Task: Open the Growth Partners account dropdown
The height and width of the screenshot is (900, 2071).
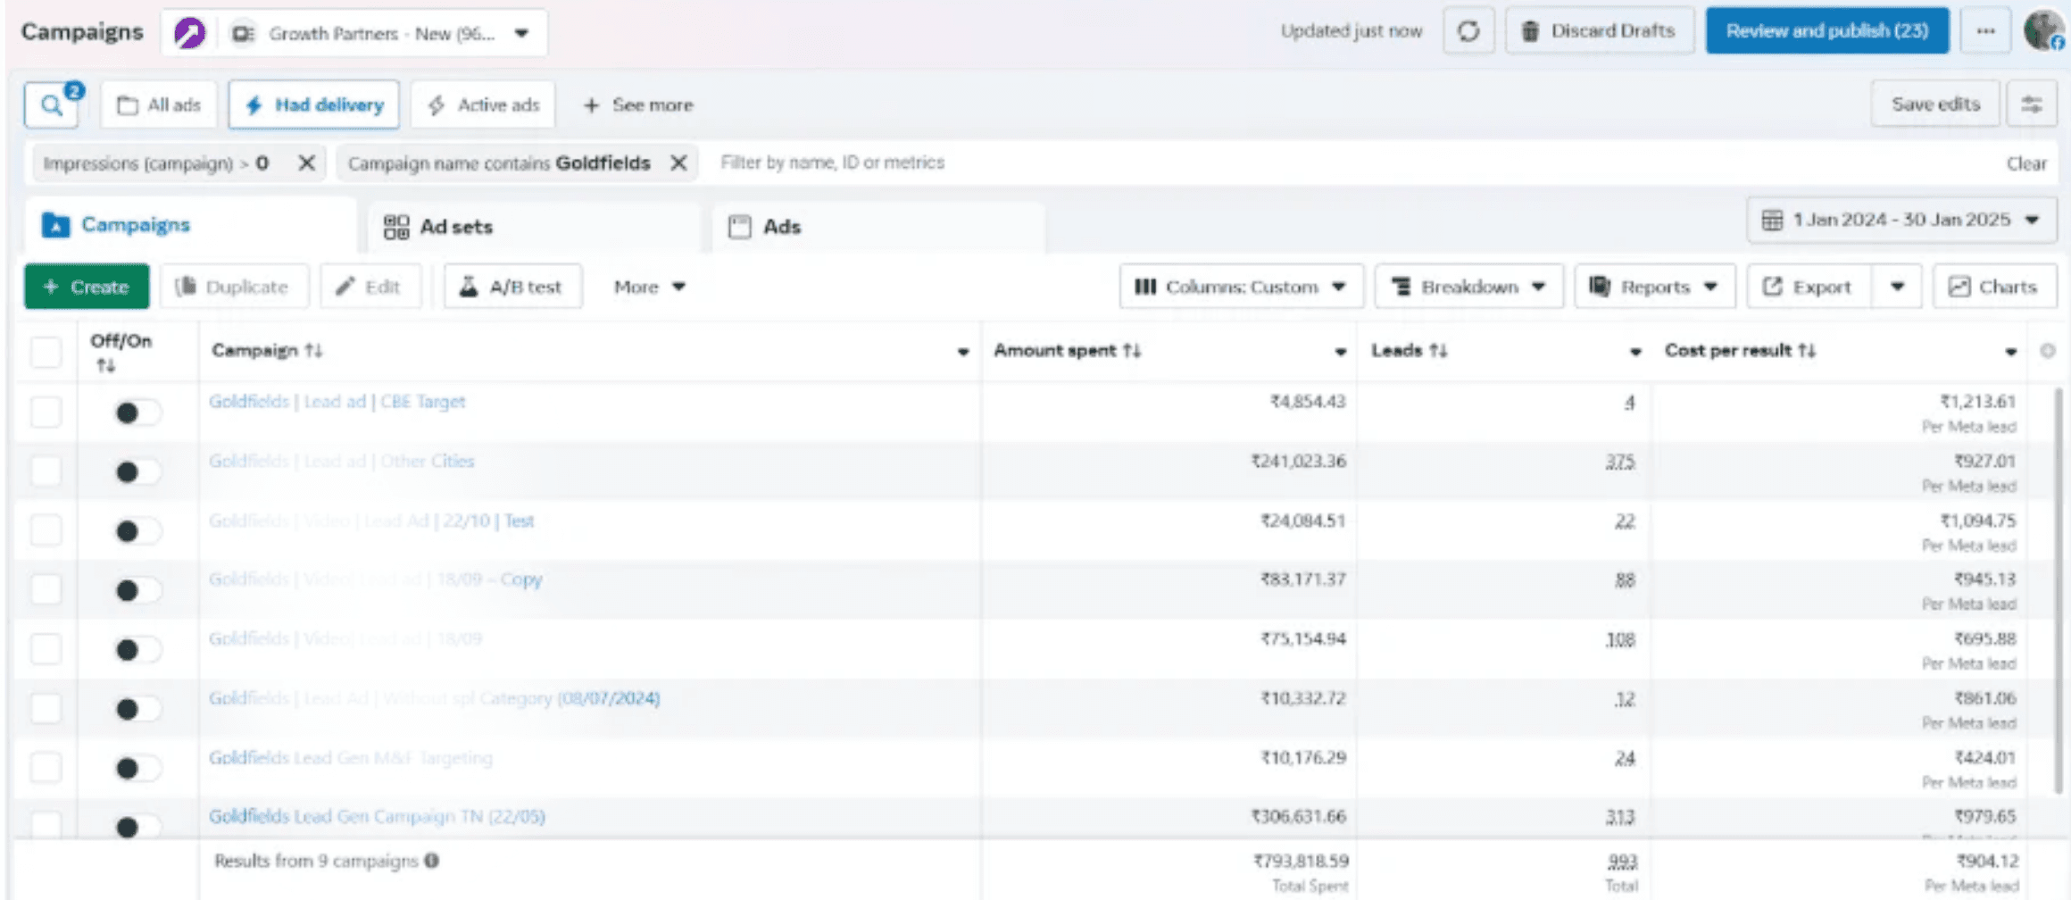Action: [353, 33]
